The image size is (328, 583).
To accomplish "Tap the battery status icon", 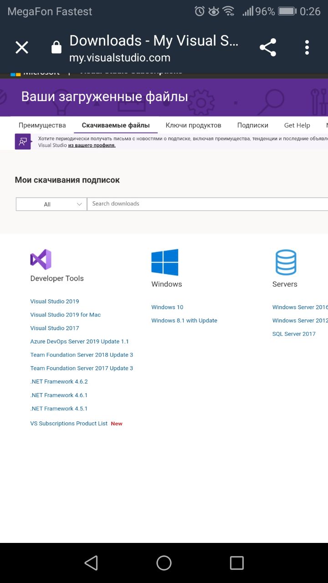I will pos(287,11).
